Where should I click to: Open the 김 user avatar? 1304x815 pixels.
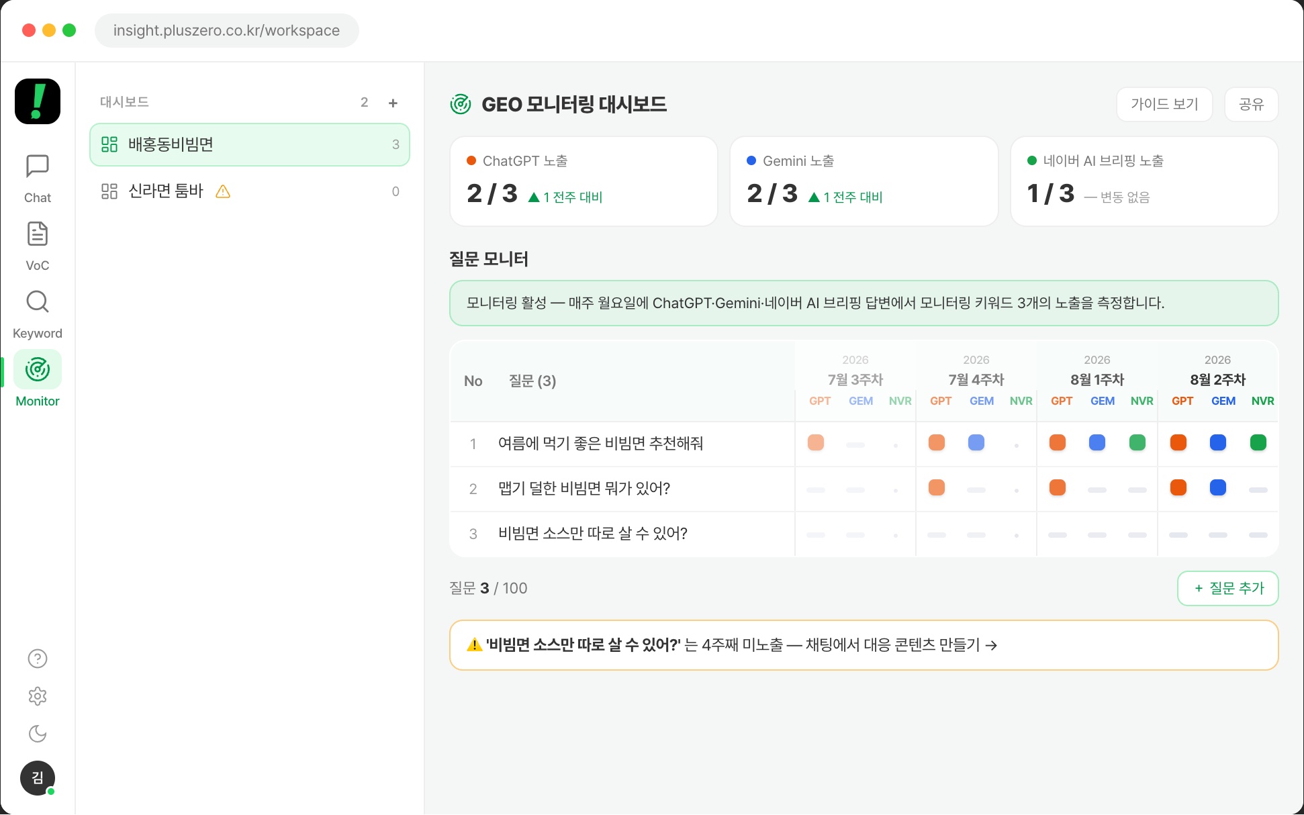tap(38, 778)
